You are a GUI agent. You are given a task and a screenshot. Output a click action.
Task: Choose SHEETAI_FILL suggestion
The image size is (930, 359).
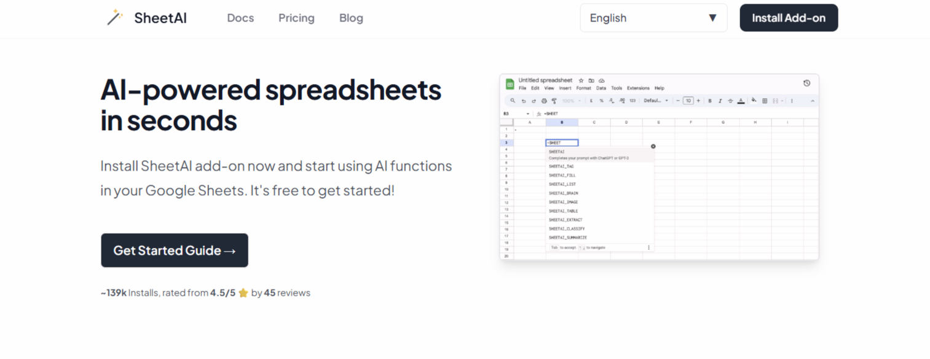(562, 176)
